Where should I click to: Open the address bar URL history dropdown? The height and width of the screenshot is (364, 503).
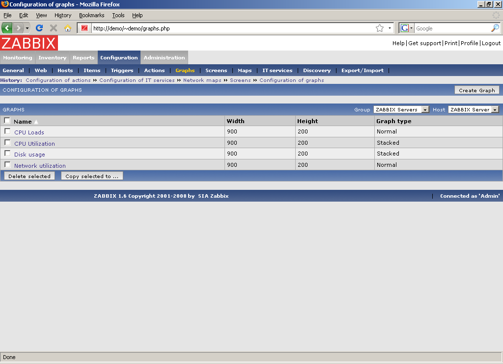pos(390,28)
